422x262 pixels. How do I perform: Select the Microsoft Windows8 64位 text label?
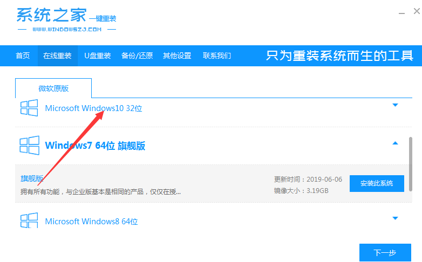coord(92,222)
